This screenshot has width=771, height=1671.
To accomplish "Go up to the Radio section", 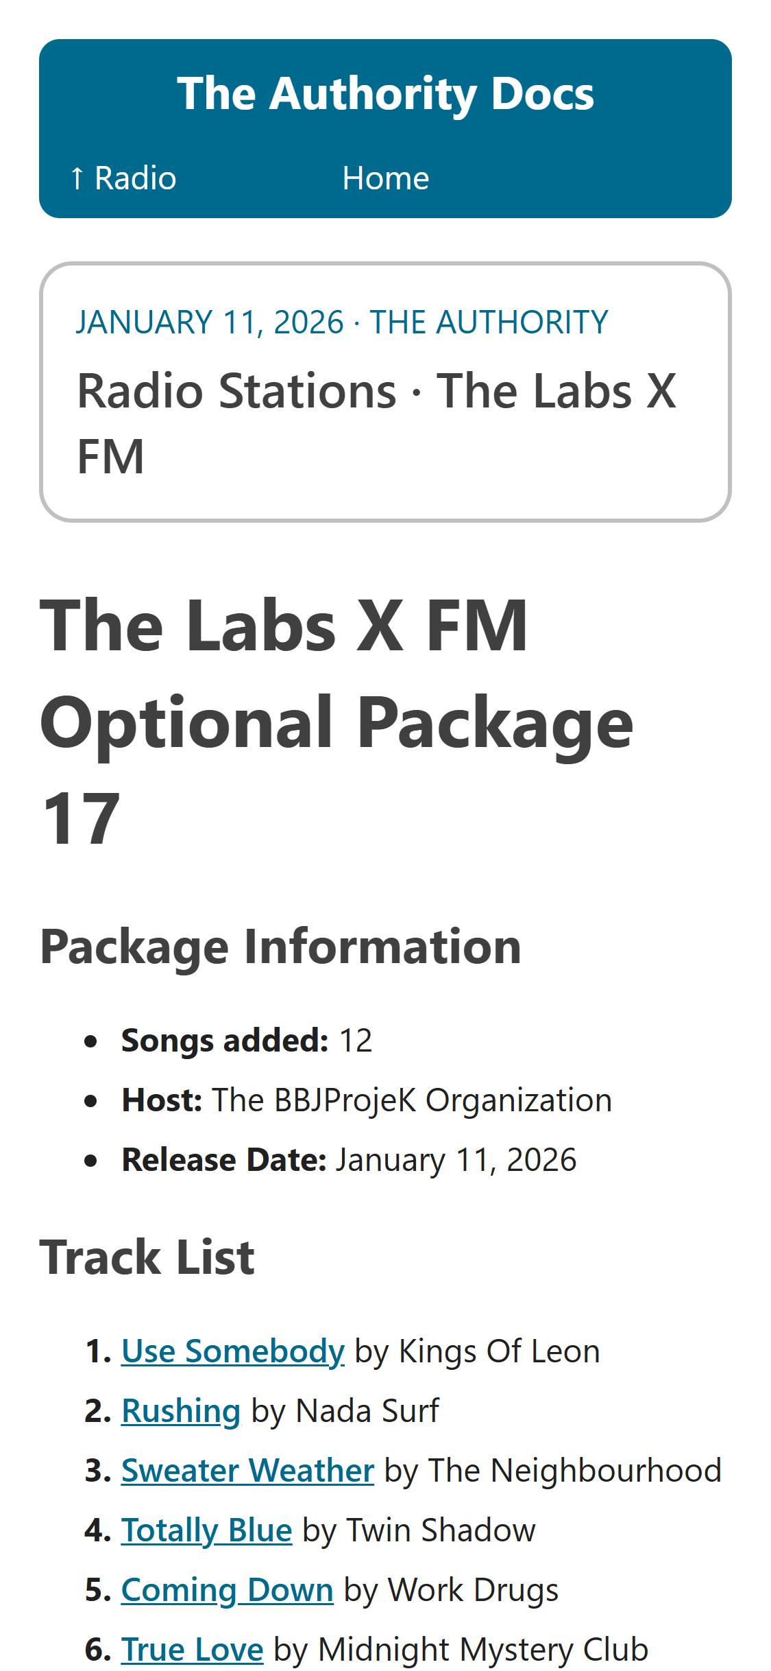I will point(123,178).
